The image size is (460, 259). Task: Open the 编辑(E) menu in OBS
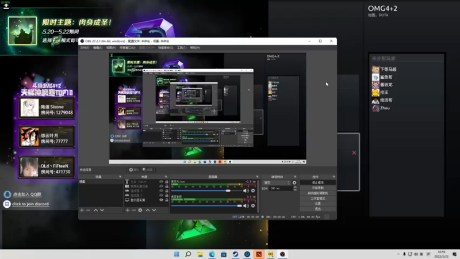(x=98, y=48)
